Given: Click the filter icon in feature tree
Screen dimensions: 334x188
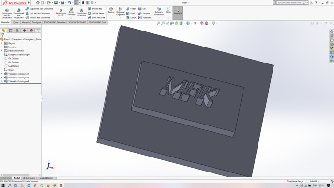Looking at the screenshot, I should [x=2, y=35].
